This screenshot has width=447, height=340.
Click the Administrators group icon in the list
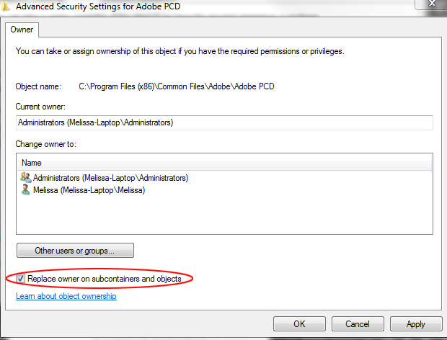coord(26,177)
